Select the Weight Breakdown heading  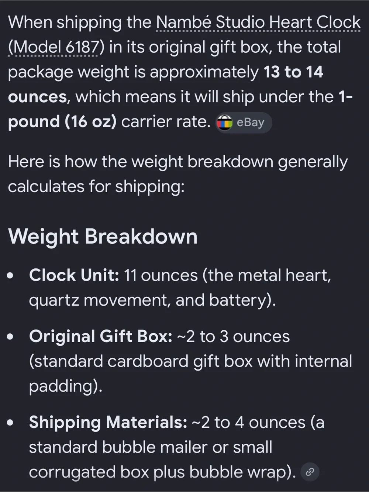[x=103, y=236]
